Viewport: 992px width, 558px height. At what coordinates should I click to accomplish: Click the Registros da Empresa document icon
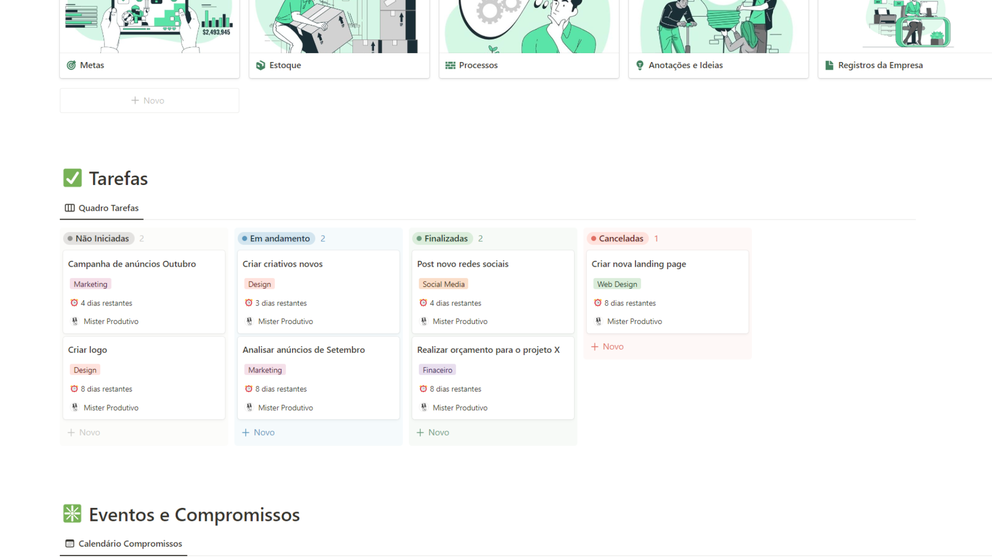pyautogui.click(x=829, y=65)
